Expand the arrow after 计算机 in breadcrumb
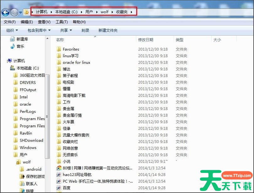 [x=51, y=12]
